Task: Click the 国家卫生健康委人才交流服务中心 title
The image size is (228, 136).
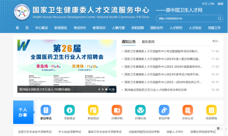Action: coord(91,10)
